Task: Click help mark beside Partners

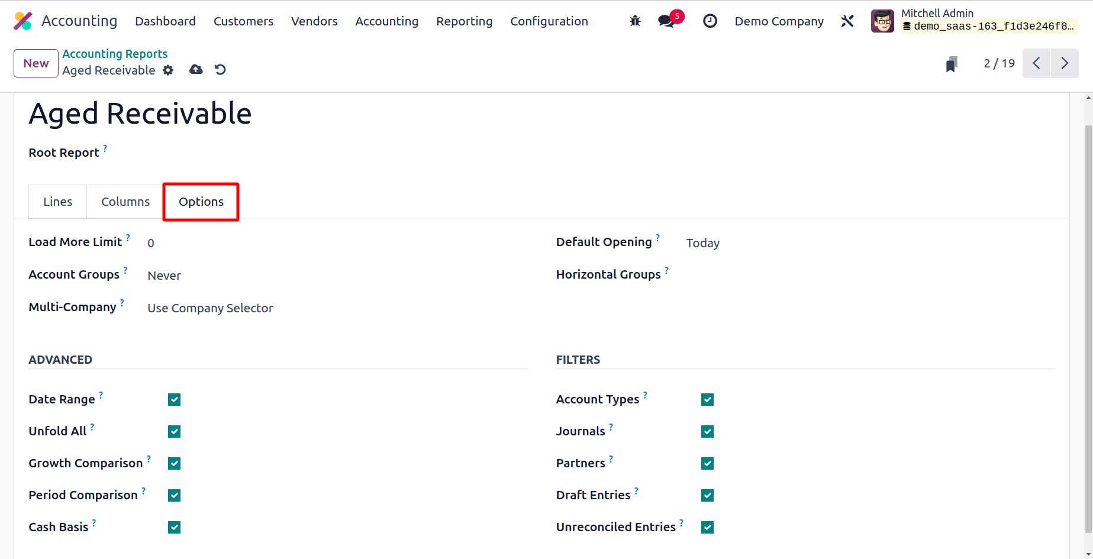Action: click(611, 459)
